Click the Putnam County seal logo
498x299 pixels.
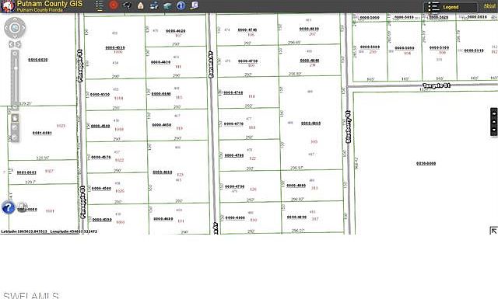point(8,6)
